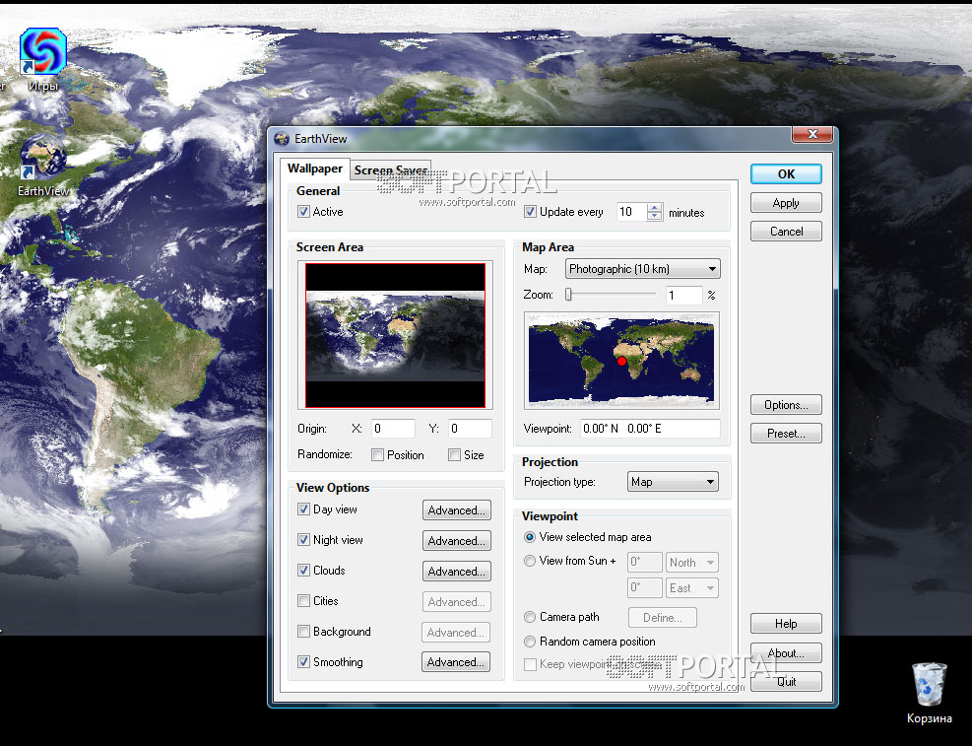
Task: Click the Apply button
Action: click(786, 203)
